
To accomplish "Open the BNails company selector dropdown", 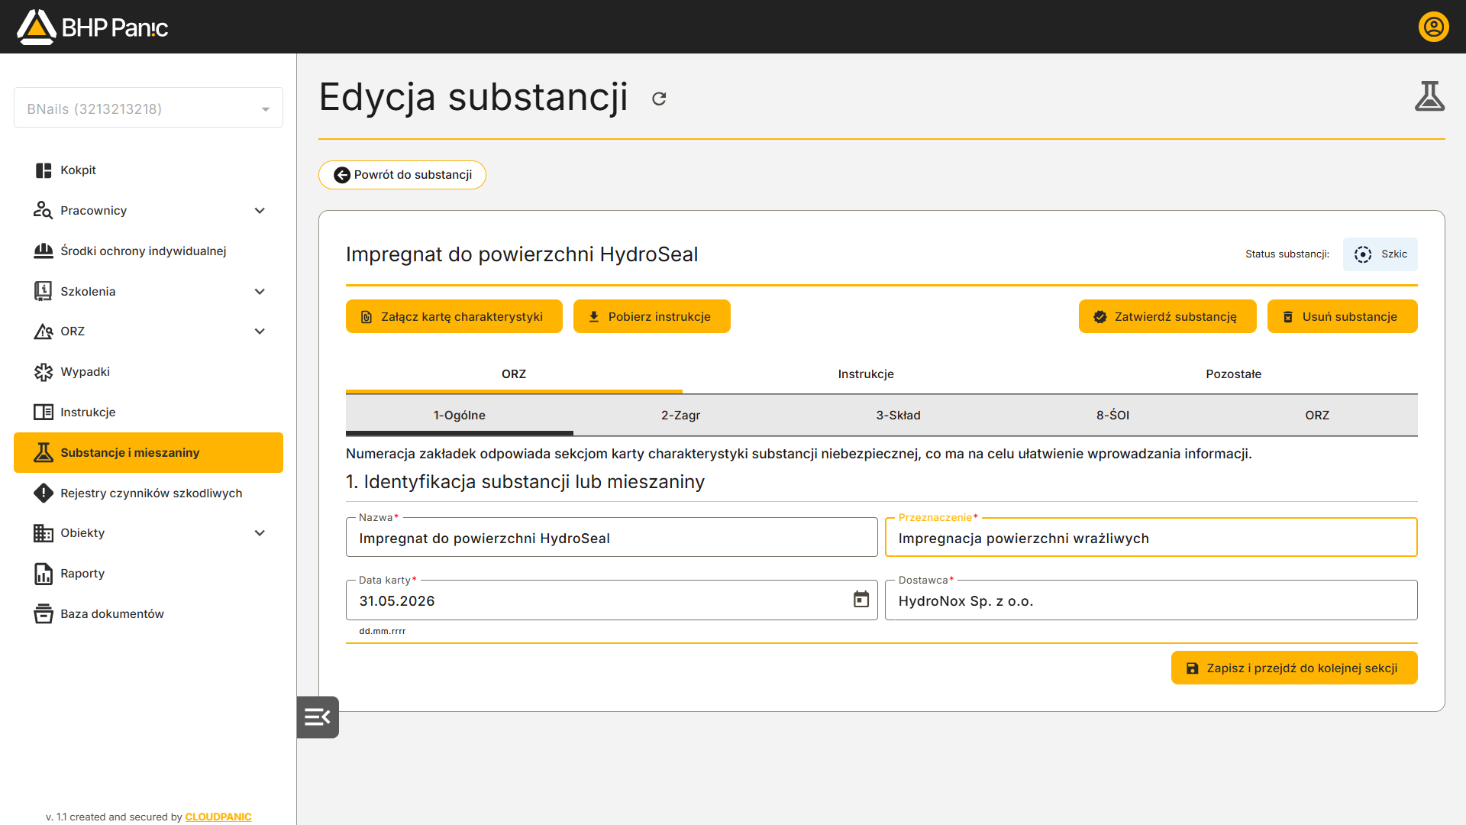I will tap(148, 108).
